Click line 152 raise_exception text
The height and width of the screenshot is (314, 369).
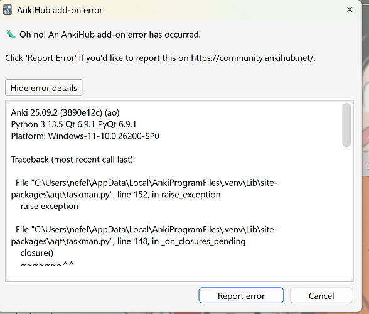169,195
